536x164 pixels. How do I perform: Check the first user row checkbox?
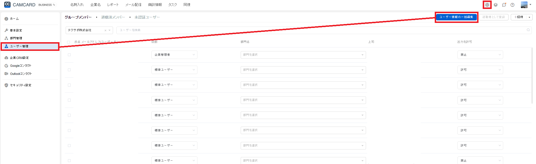click(x=69, y=55)
